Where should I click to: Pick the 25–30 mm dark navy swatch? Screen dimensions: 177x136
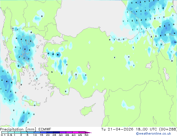click(56, 132)
